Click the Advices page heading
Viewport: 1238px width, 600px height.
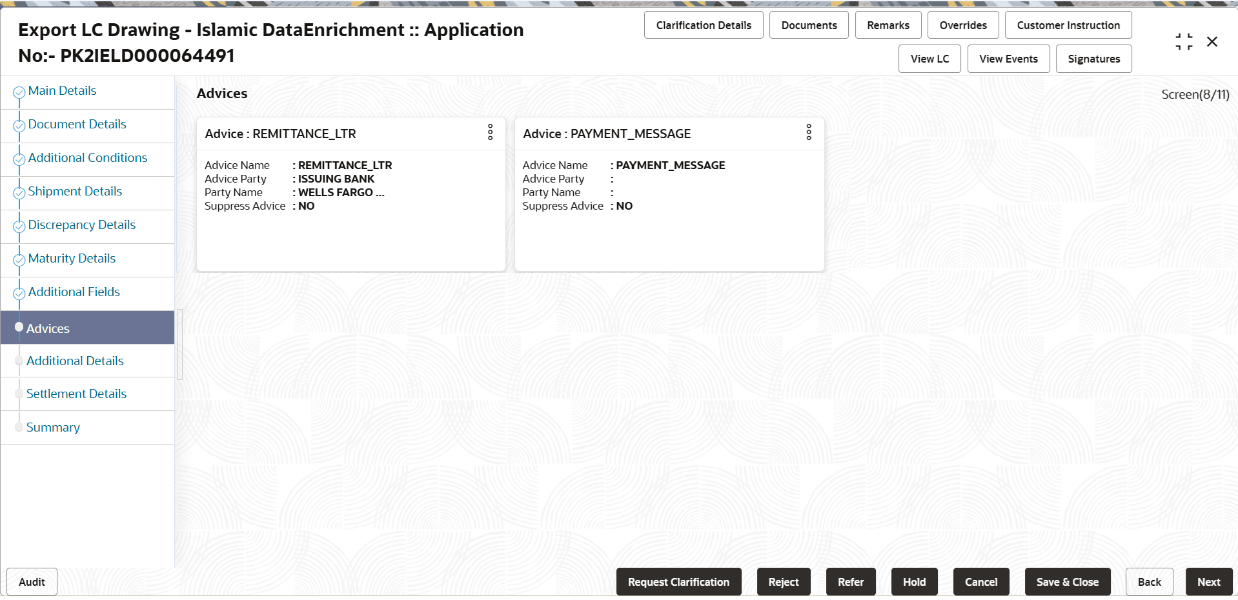pos(222,94)
